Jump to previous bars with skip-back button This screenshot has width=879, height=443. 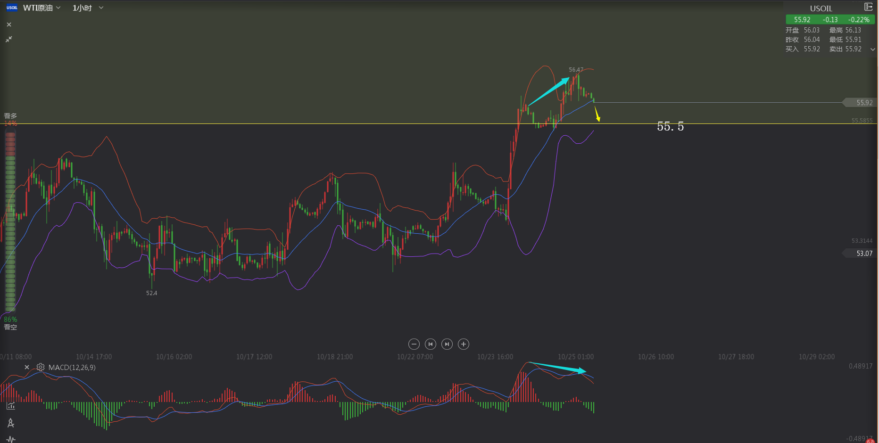point(430,344)
